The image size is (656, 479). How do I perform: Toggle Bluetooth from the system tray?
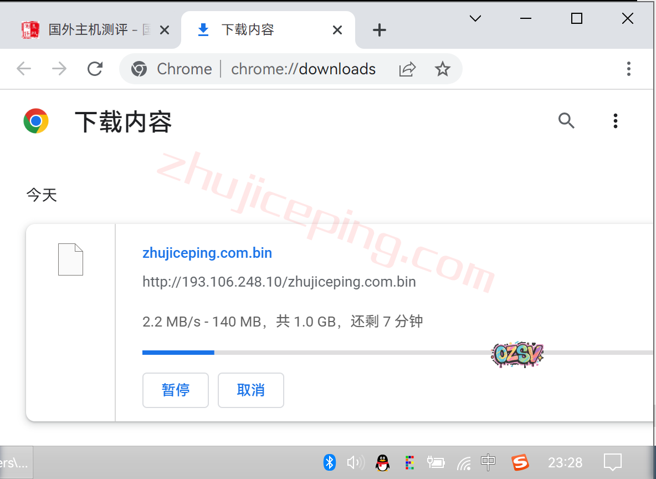330,462
